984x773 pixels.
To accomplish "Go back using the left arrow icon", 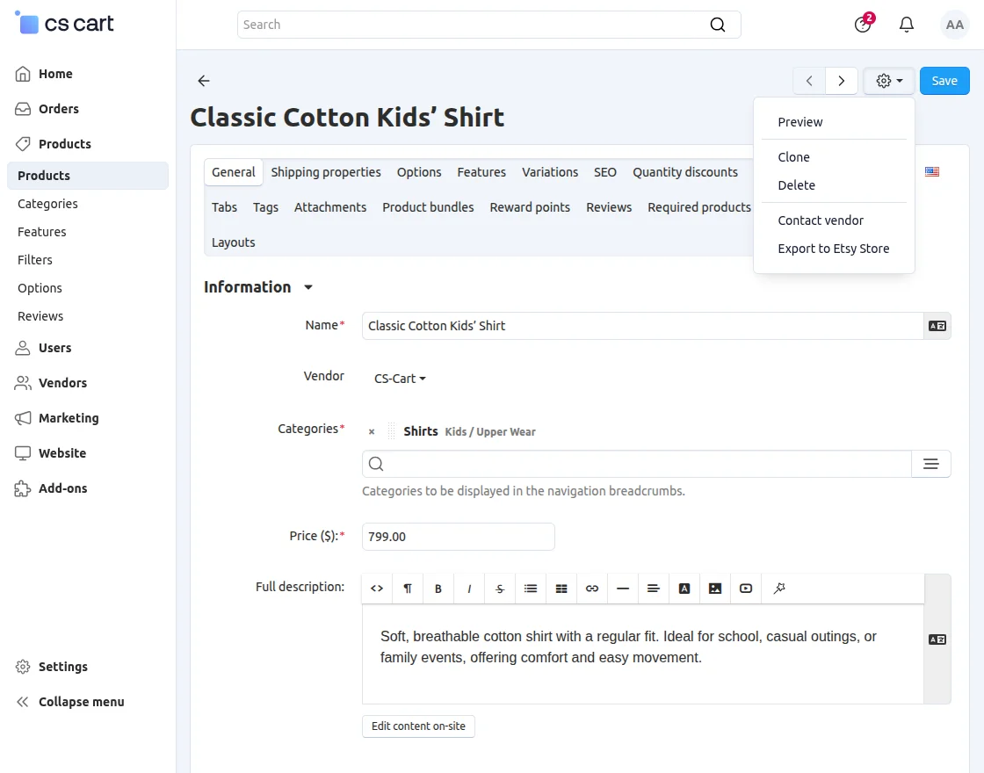I will pos(203,80).
